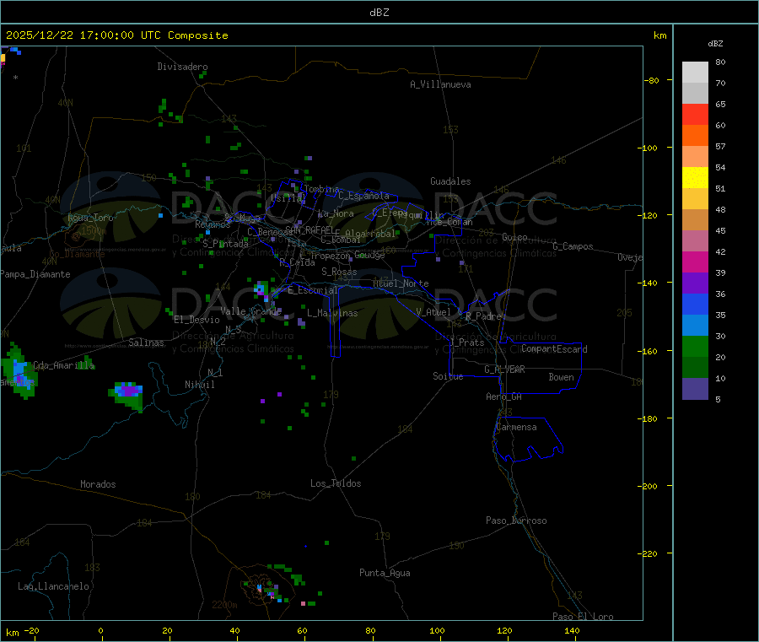Click the A_Villanueva map label
This screenshot has width=759, height=642.
point(440,84)
